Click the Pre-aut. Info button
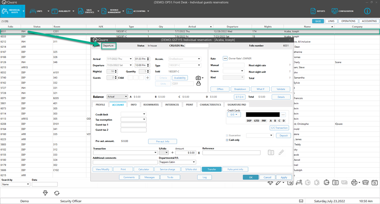 [x=163, y=142]
